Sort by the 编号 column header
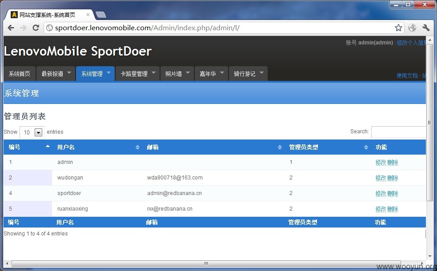Viewport: 437px width, 271px height. click(28, 147)
